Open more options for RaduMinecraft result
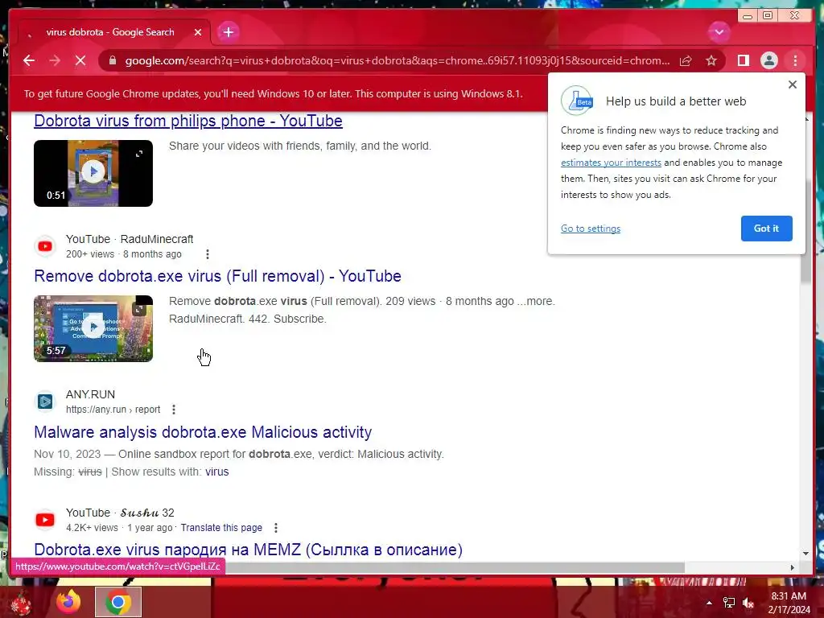824x618 pixels. pos(208,254)
